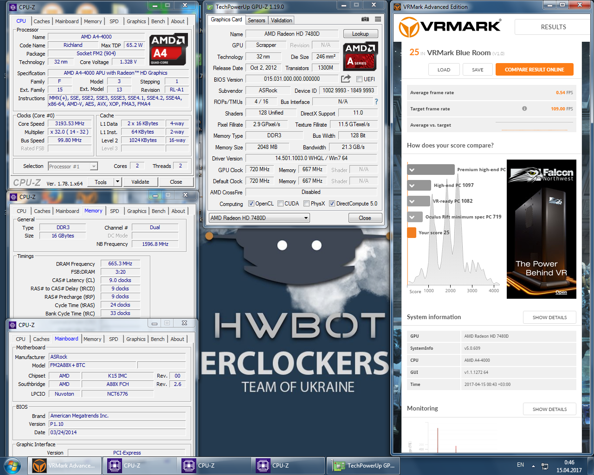Click the Time value 2017-04-15 00:43 in VRMark

point(487,385)
